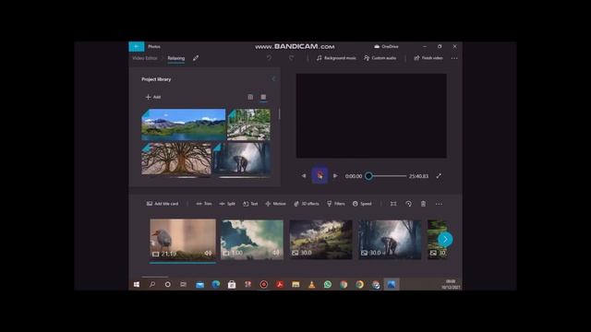The width and height of the screenshot is (591, 332).
Task: Select the bird clip in storyboard
Action: [x=183, y=239]
